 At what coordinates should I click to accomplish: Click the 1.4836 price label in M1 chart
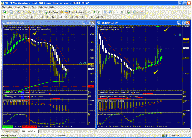pos(186,39)
